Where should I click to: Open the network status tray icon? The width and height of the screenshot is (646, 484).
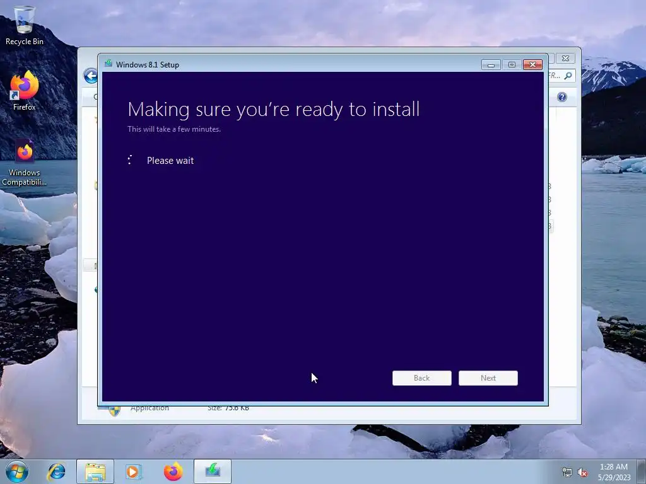pyautogui.click(x=567, y=473)
